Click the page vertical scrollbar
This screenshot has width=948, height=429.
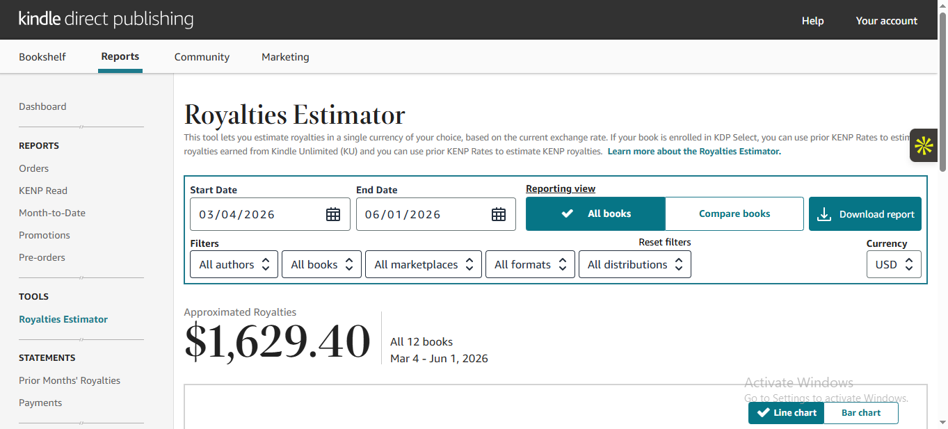(942, 90)
